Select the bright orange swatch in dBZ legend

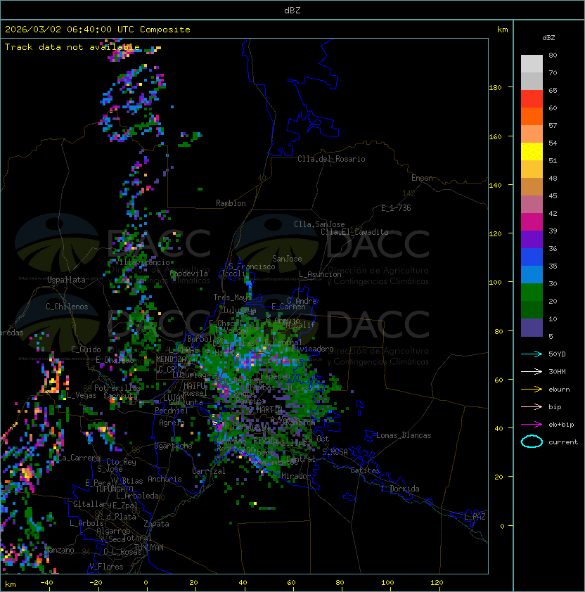[x=532, y=116]
